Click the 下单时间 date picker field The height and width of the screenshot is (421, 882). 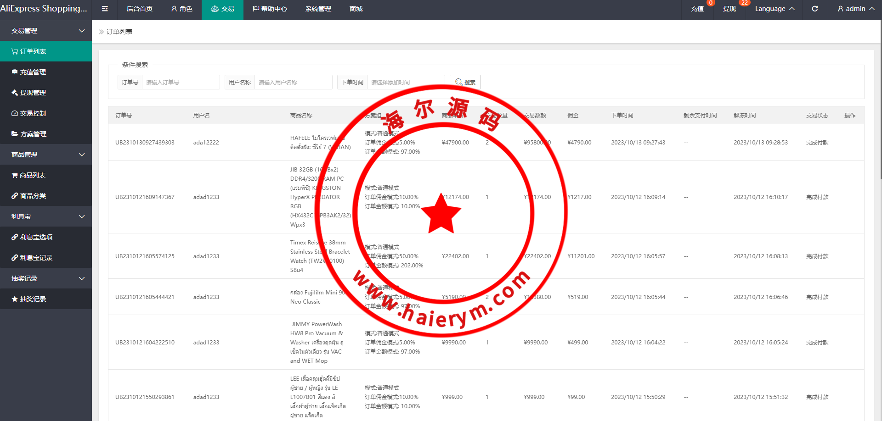tap(406, 82)
